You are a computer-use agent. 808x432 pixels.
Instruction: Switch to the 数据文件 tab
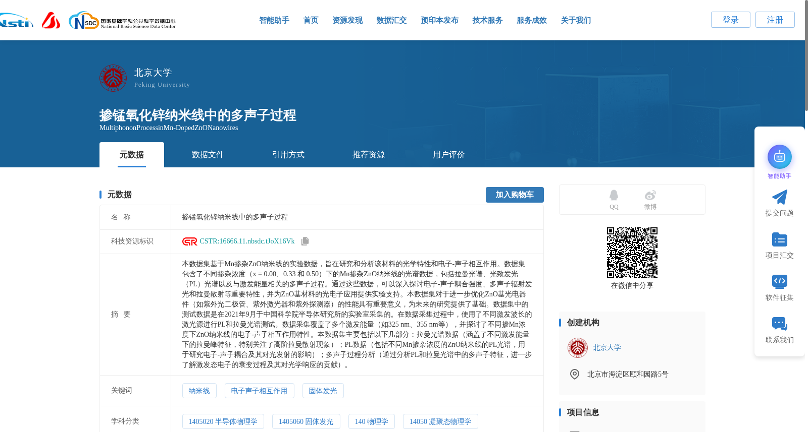click(208, 155)
